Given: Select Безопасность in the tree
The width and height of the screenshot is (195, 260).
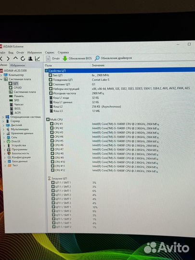Looking at the screenshot, I should pyautogui.click(x=20, y=154).
